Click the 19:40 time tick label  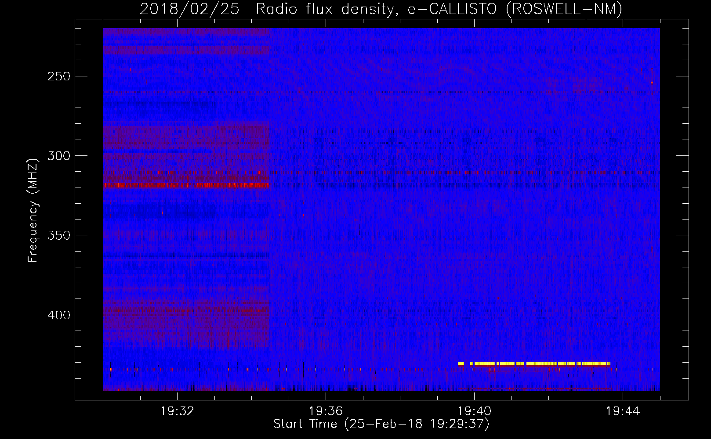click(x=474, y=411)
